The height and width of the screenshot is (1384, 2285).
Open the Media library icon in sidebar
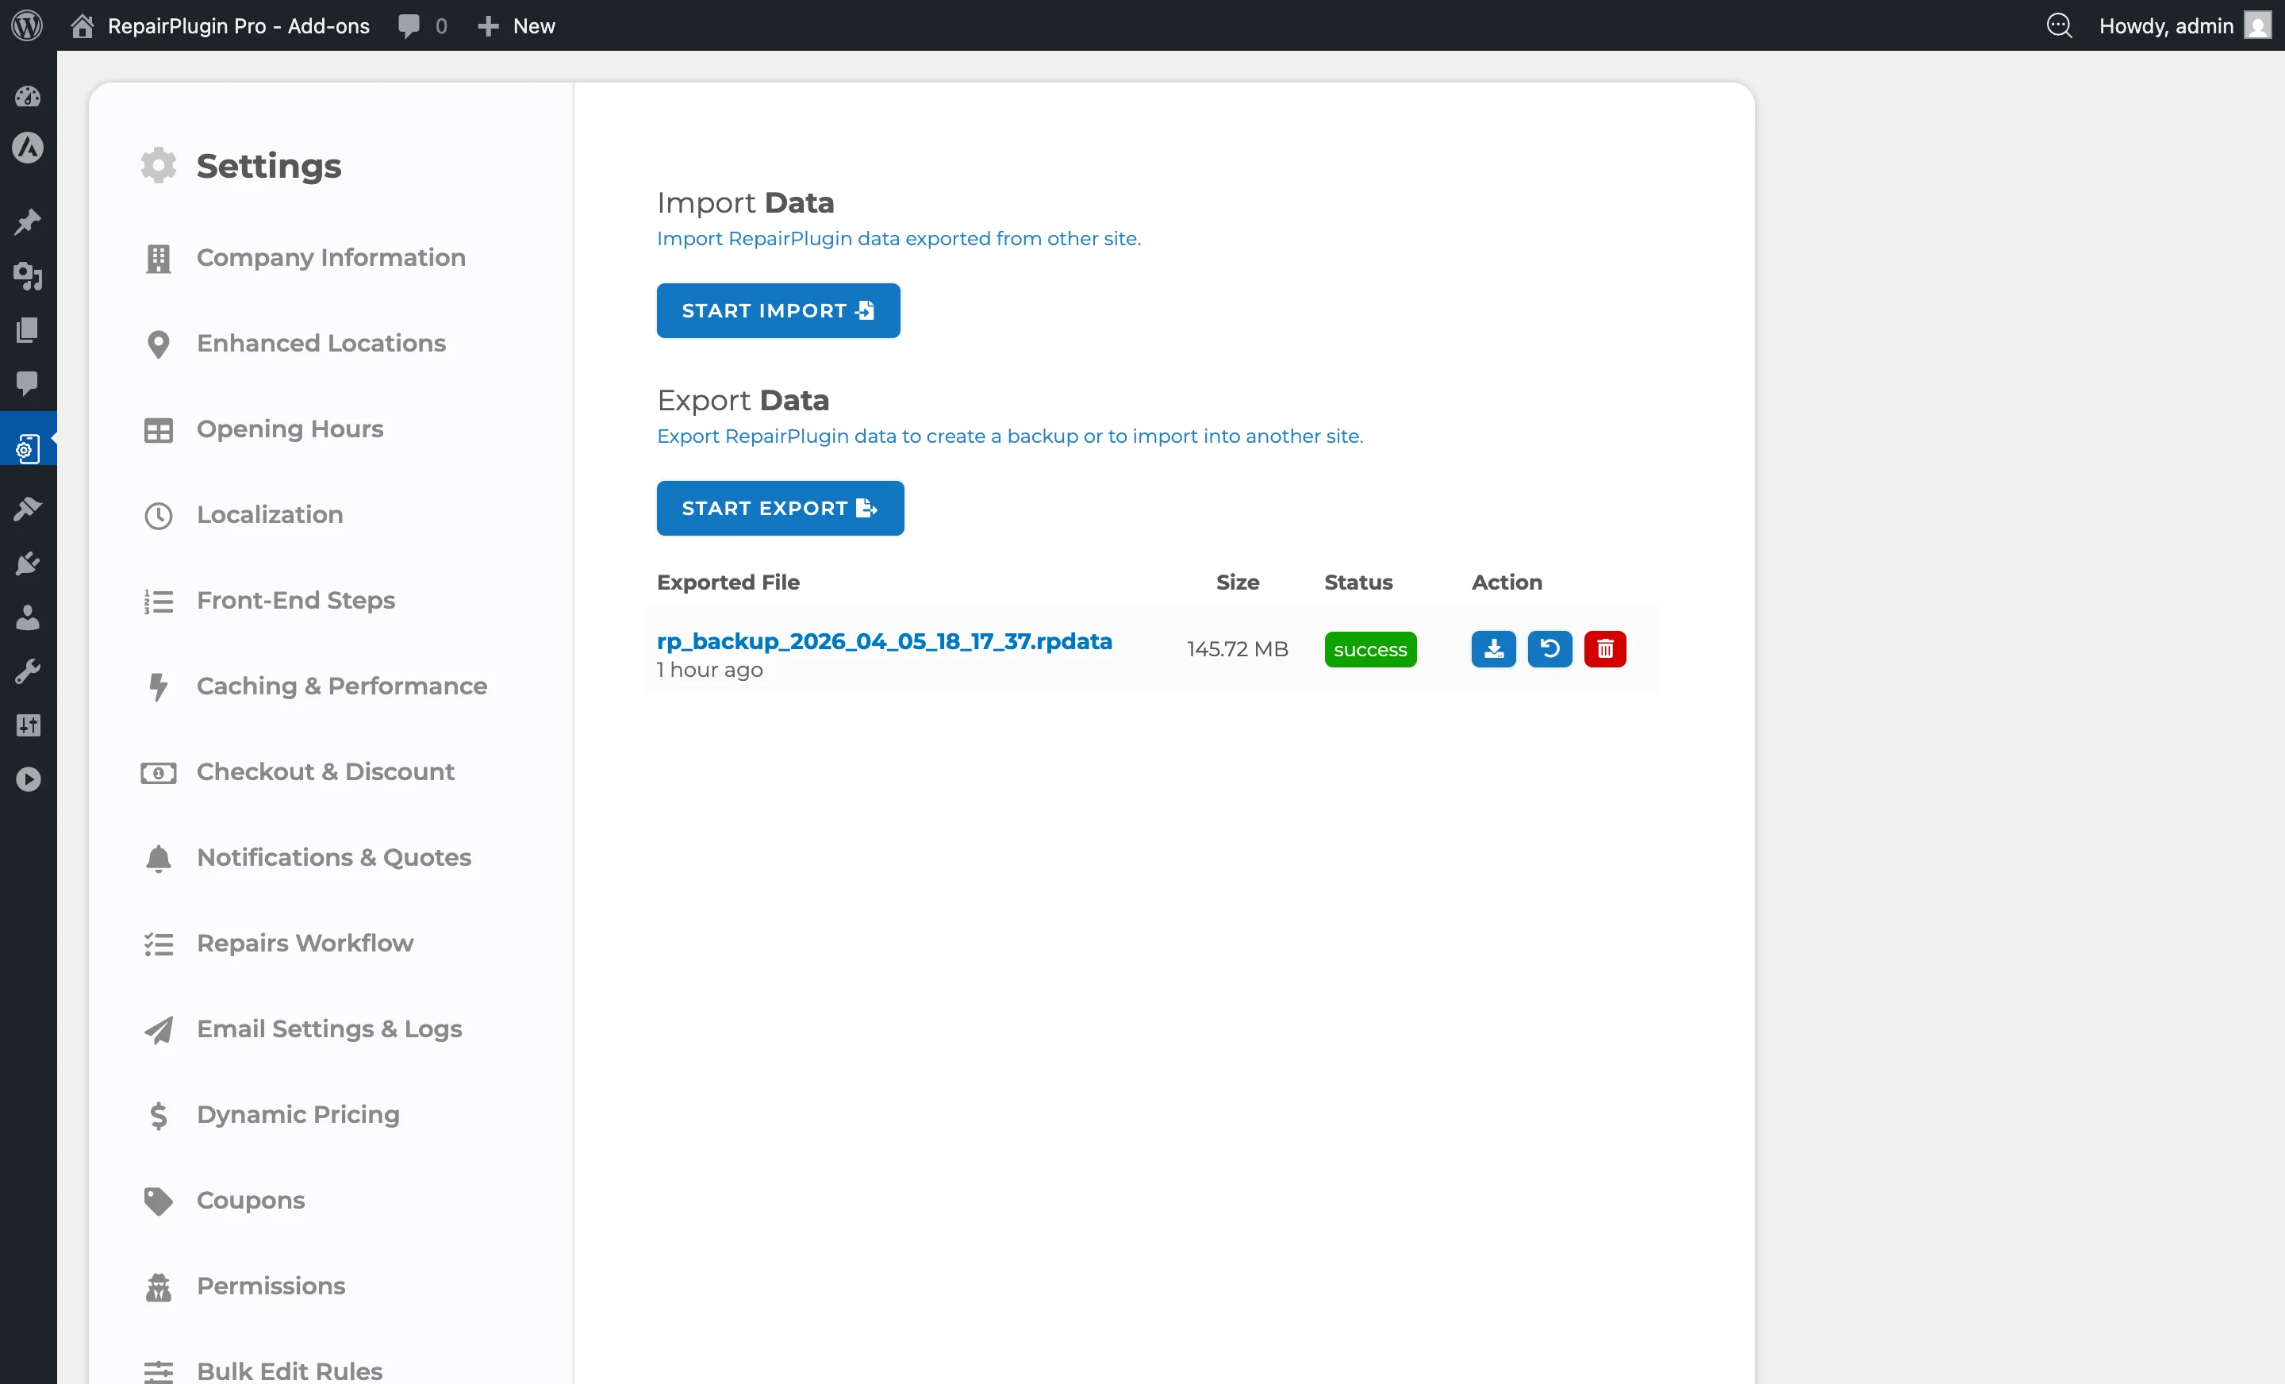pos(28,278)
